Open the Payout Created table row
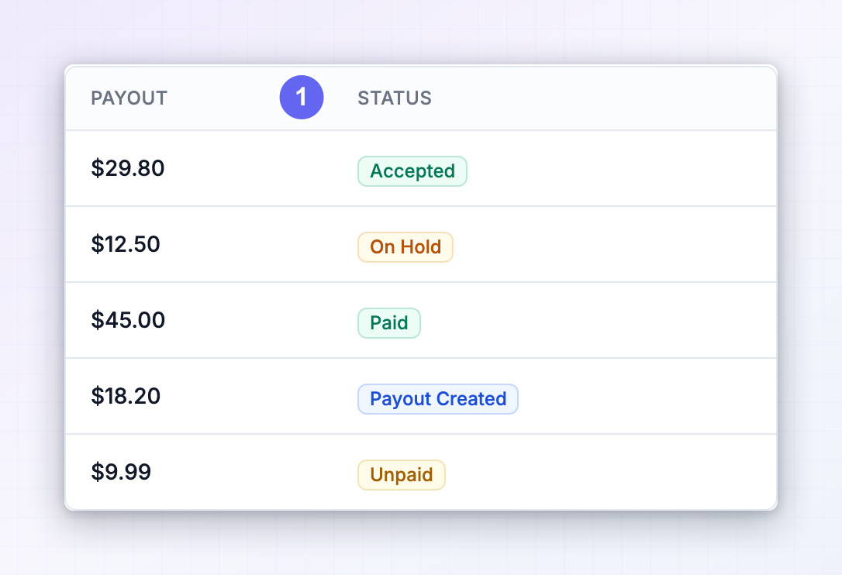 [x=421, y=396]
